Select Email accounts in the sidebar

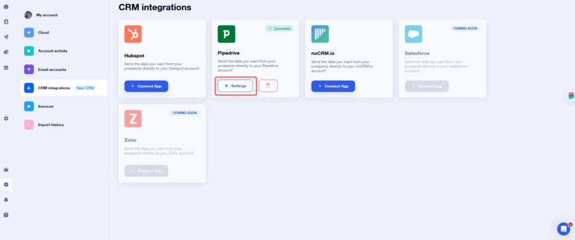click(x=52, y=70)
